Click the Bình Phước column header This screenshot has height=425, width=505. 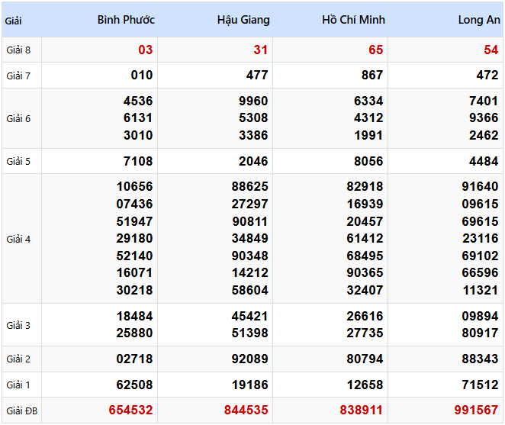pos(126,20)
